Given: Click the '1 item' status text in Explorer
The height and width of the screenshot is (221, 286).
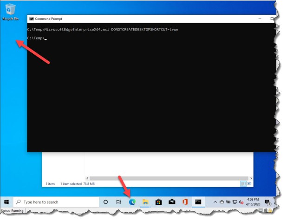Looking at the screenshot, I should point(50,183).
